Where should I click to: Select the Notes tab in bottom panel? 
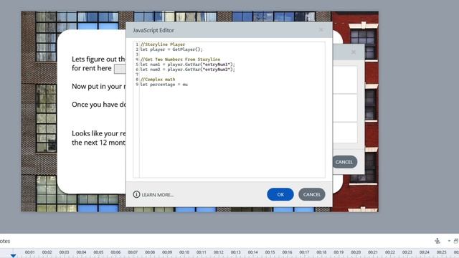(5, 241)
